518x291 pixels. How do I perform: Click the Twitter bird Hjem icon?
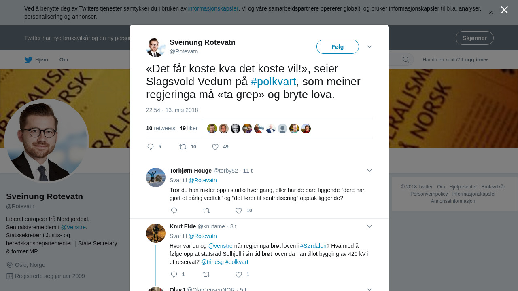[28, 60]
